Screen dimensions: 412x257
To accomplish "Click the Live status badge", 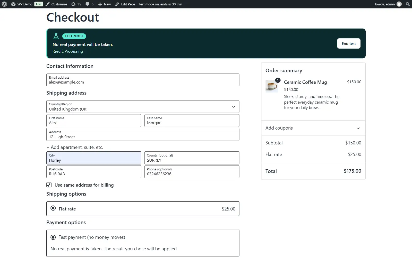I will pyautogui.click(x=39, y=4).
